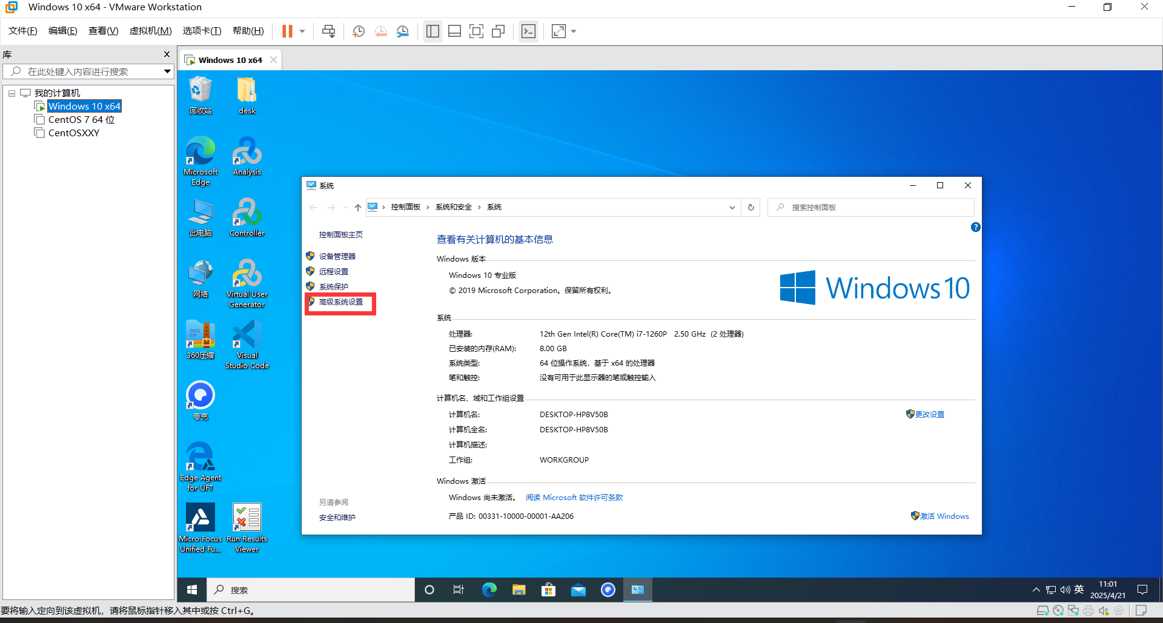The image size is (1163, 623).
Task: Click the blue help question mark icon
Action: (975, 227)
